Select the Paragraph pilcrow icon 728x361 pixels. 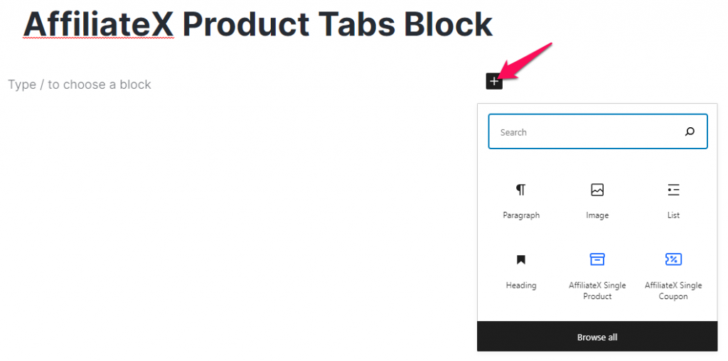point(521,189)
